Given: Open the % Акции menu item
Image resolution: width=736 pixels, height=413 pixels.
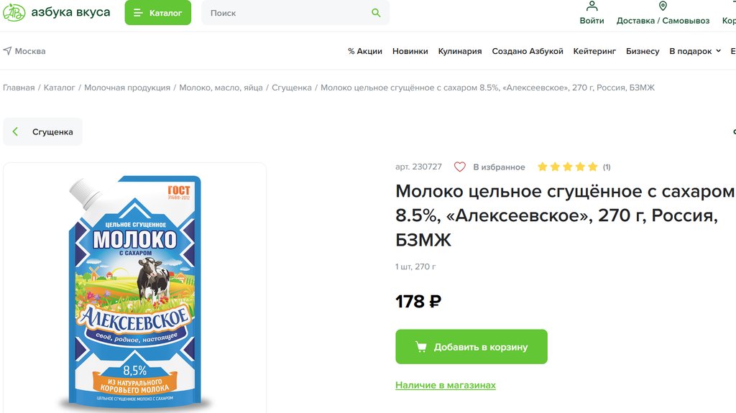Looking at the screenshot, I should [x=365, y=51].
